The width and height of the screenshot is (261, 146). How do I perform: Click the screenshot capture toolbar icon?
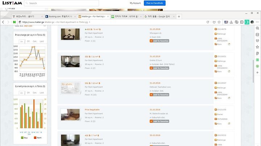click(x=236, y=22)
